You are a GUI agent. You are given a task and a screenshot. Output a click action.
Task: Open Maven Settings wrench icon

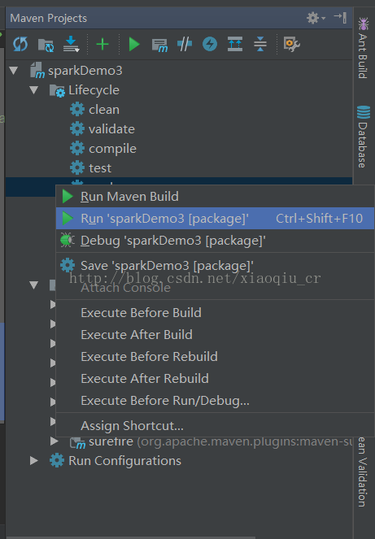[x=291, y=45]
